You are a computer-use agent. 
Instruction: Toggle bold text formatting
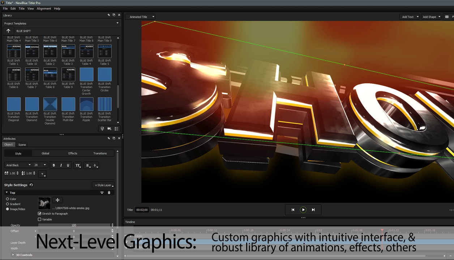[x=54, y=165]
